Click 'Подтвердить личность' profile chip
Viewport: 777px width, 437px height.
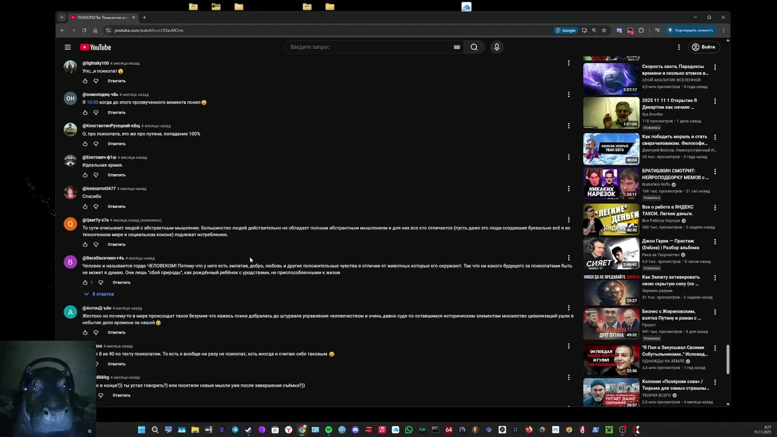(x=690, y=30)
